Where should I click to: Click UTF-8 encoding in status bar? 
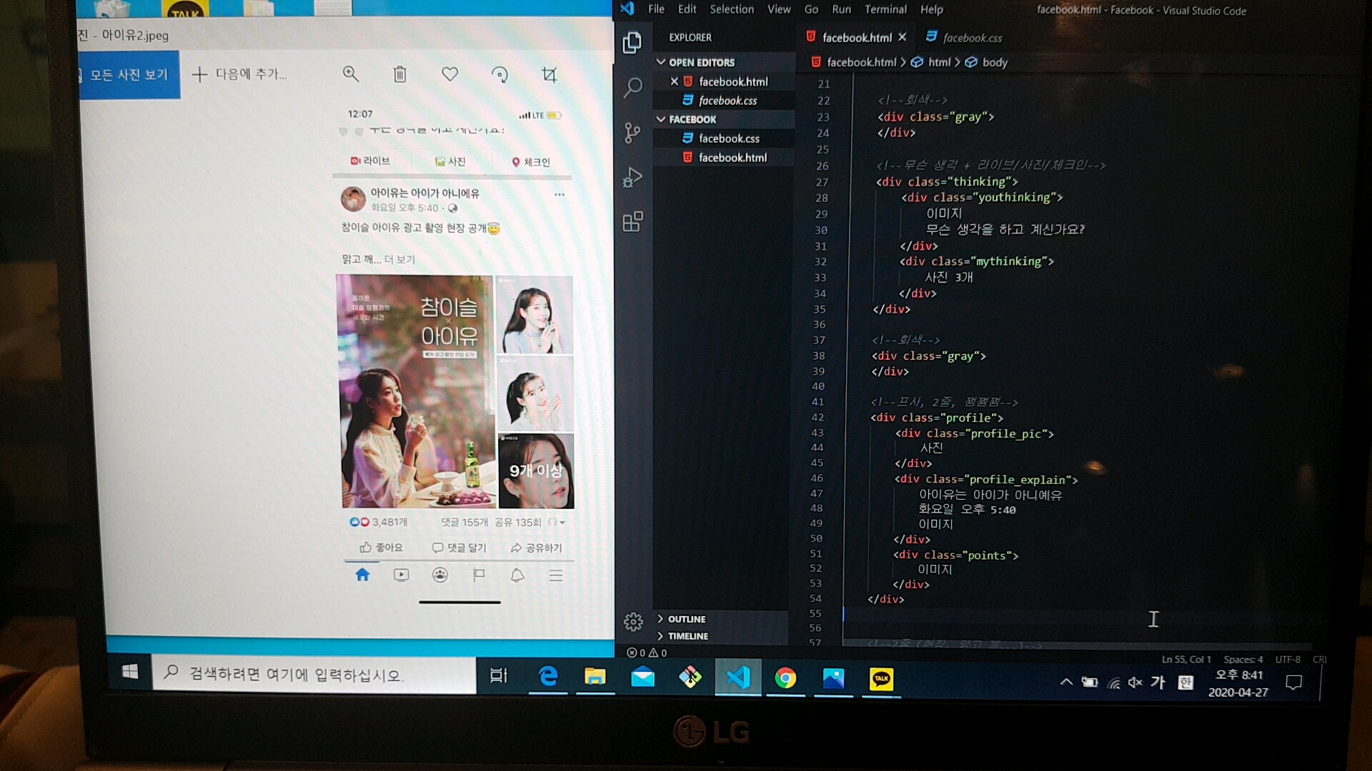point(1288,660)
